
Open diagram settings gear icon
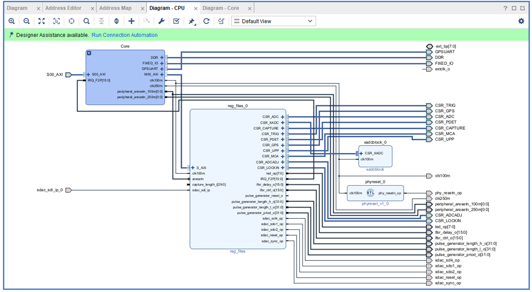pos(521,21)
